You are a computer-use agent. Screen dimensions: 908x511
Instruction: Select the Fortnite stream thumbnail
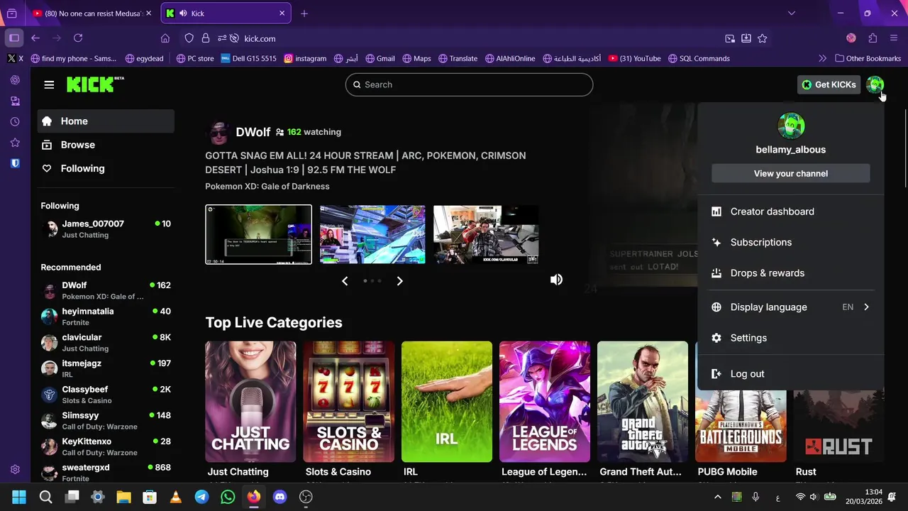[372, 234]
